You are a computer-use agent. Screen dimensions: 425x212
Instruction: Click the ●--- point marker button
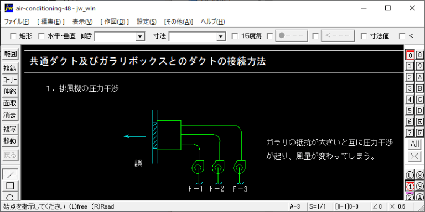pos(292,36)
